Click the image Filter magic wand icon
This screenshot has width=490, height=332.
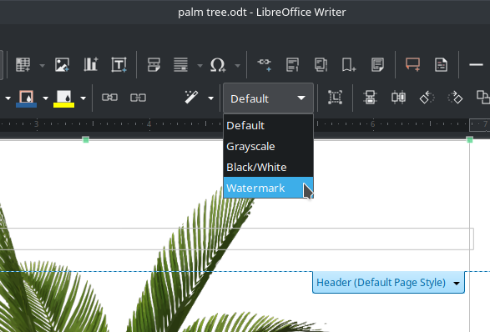point(191,98)
